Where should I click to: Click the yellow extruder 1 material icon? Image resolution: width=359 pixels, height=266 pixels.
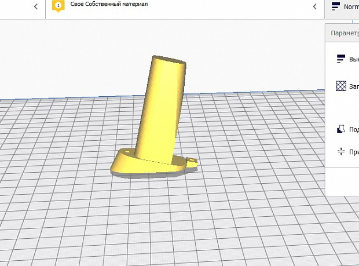coord(58,5)
